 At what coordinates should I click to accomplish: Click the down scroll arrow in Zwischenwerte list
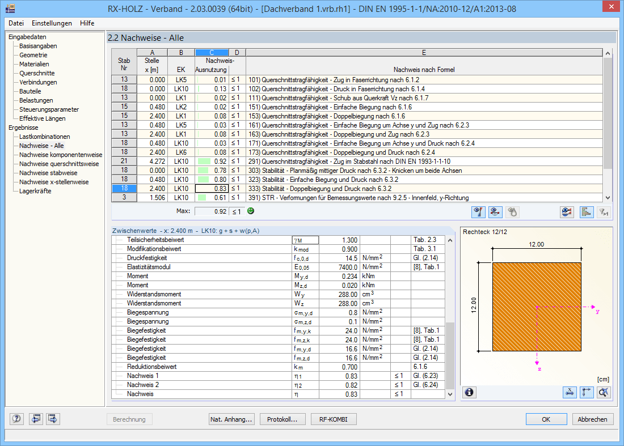(450, 394)
